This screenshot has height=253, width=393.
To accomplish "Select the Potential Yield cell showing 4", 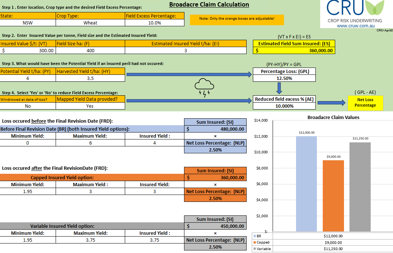I will pyautogui.click(x=28, y=78).
